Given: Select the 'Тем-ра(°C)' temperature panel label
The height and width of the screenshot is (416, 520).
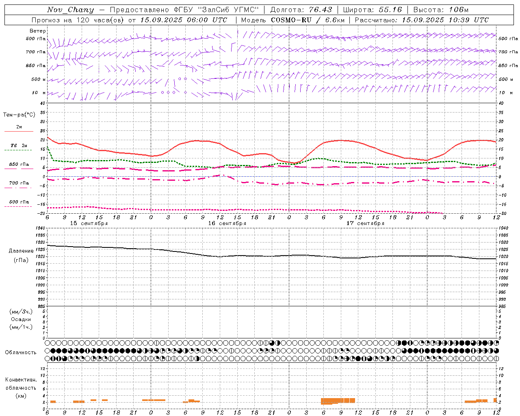Looking at the screenshot, I should click(19, 115).
